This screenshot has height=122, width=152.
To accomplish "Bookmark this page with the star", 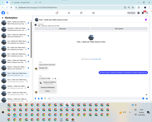I will [133, 8].
